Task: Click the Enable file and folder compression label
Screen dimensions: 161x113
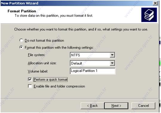Action: [59, 86]
